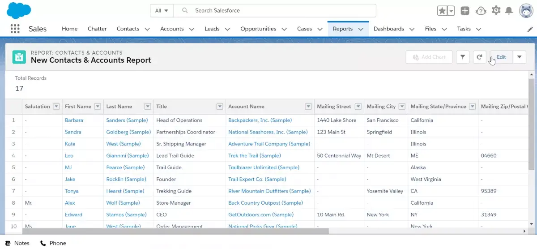Open the Dashboards tab
The height and width of the screenshot is (249, 537).
click(x=389, y=29)
